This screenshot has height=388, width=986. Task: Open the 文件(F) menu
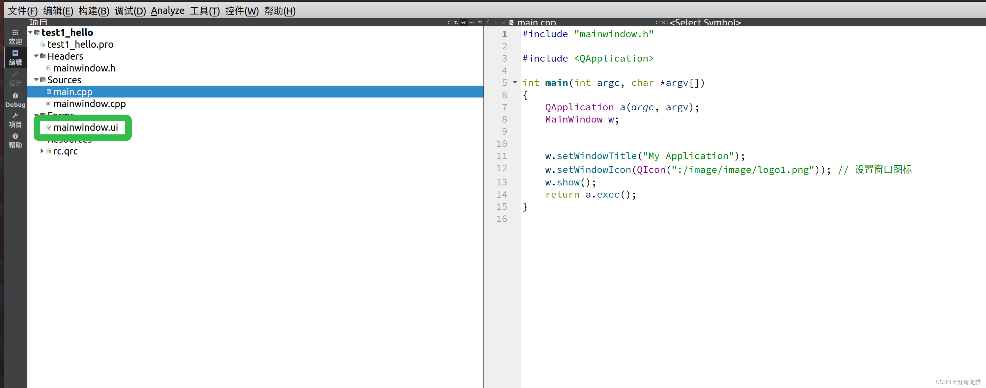(x=23, y=11)
